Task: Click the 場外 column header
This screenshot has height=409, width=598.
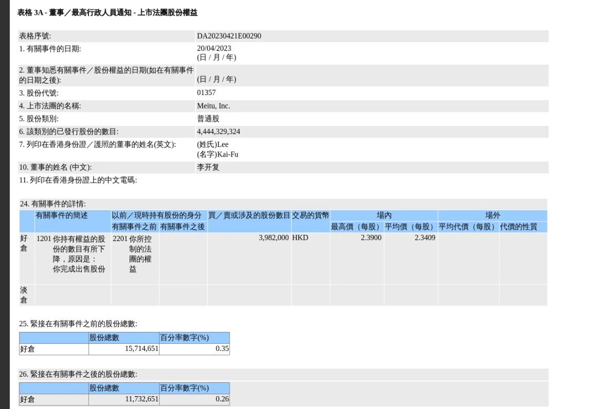Action: (x=493, y=216)
